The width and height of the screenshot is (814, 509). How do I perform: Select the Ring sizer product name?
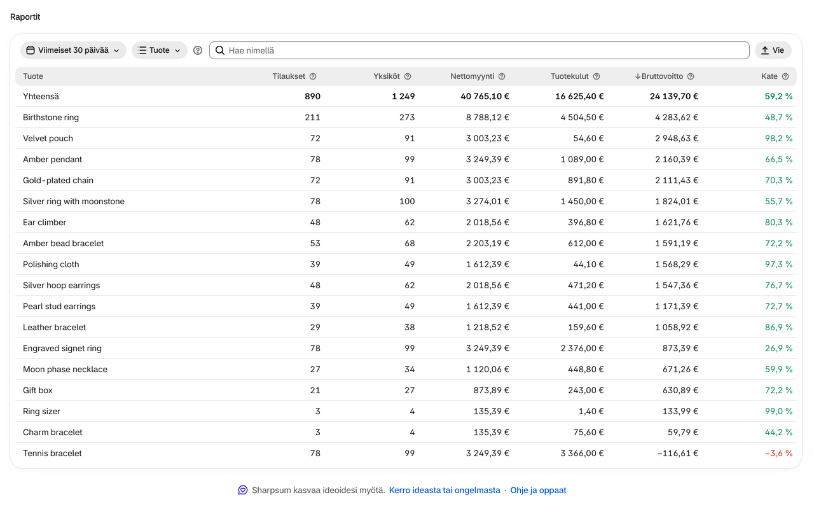tap(41, 411)
